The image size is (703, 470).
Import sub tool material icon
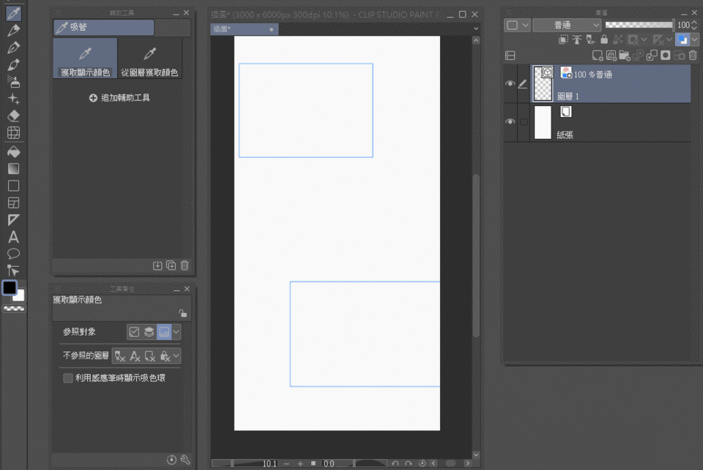pos(157,265)
